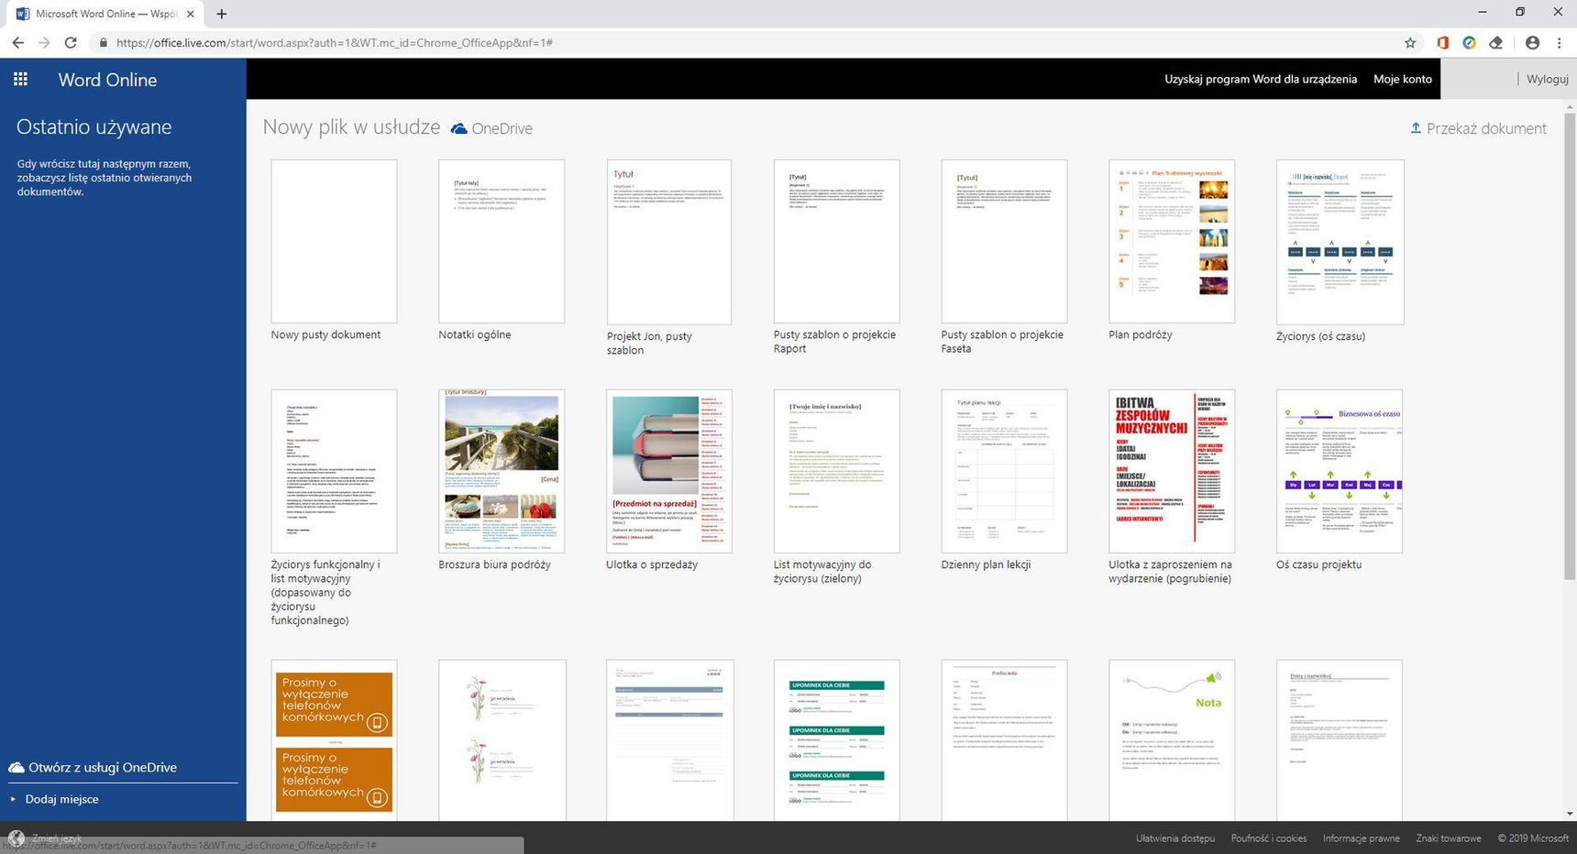This screenshot has width=1577, height=854.
Task: Bookmark this page with star icon
Action: [1410, 43]
